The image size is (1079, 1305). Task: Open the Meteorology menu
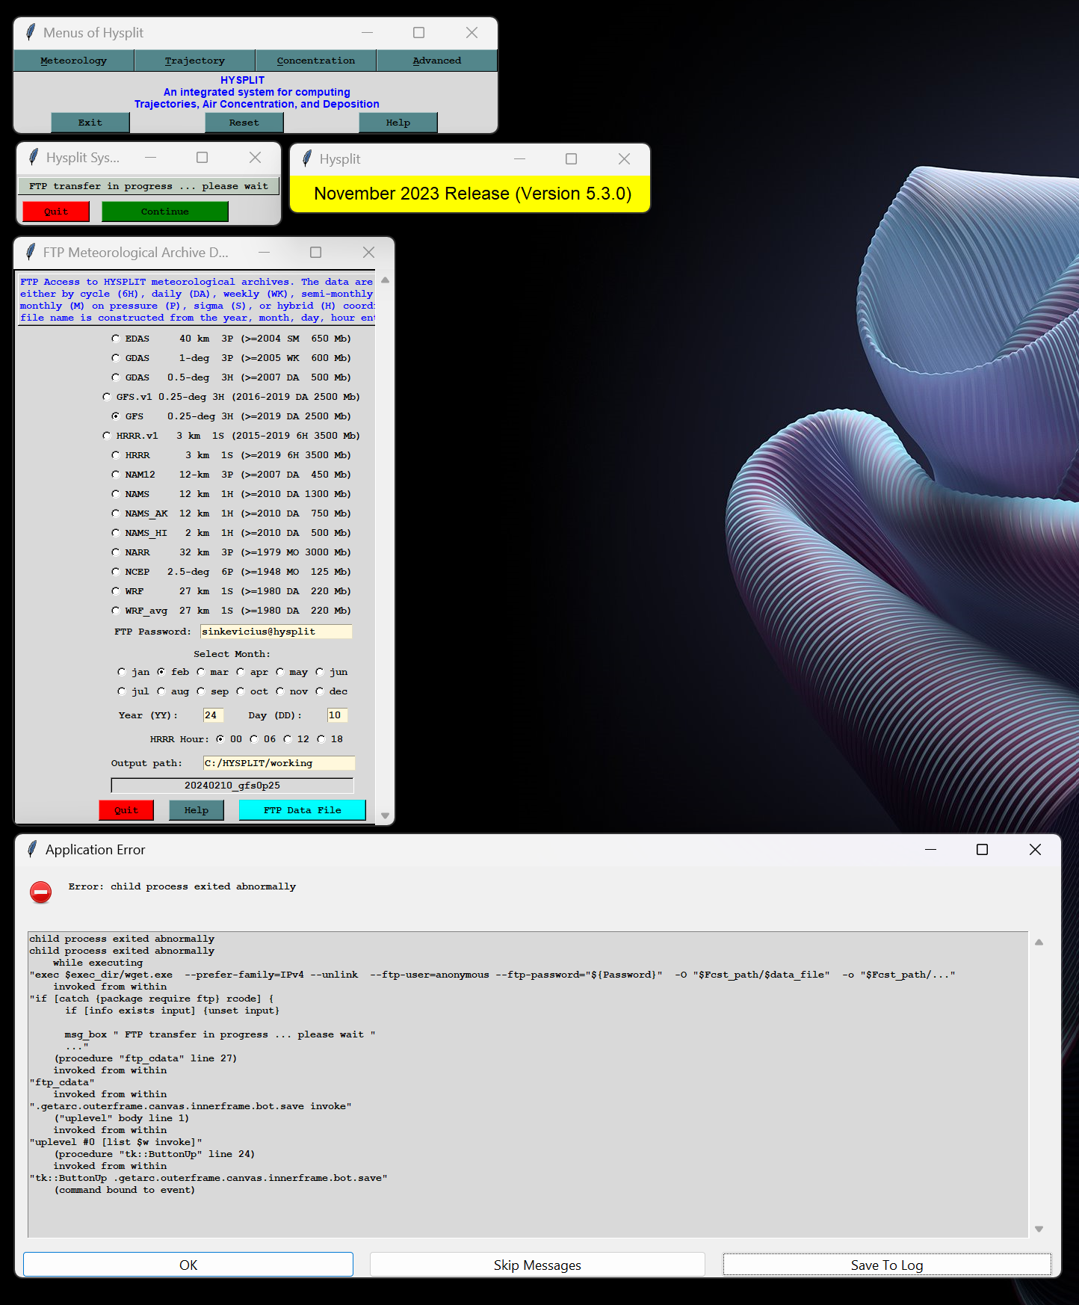(73, 61)
